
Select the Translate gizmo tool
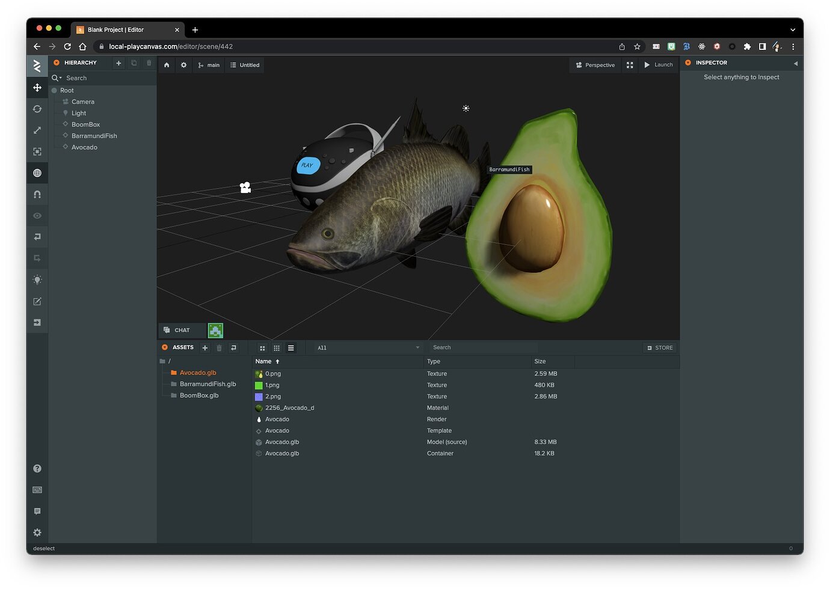click(x=37, y=88)
